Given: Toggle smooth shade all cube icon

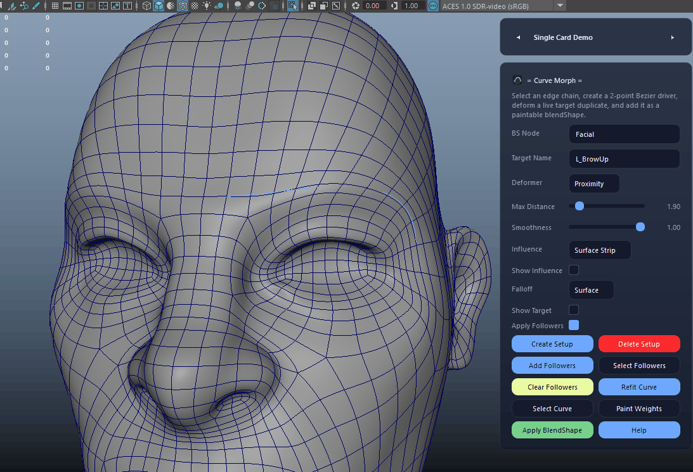Looking at the screenshot, I should click(159, 6).
